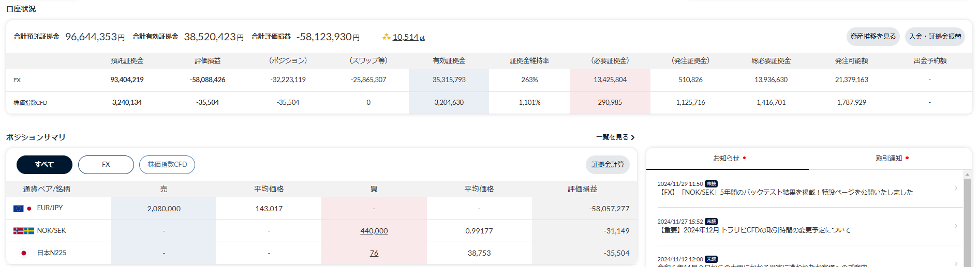978x267 pixels.
Task: Switch to the お知らせ tab
Action: click(727, 159)
